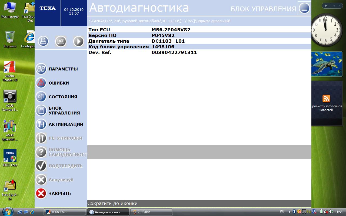Switch to TEXA IDC3 taskbar button

(65, 212)
